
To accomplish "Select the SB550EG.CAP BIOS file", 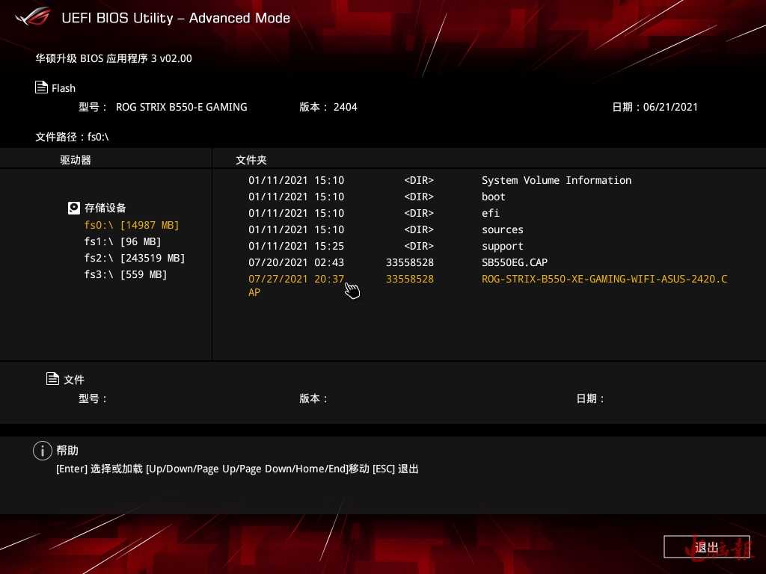I will [514, 262].
